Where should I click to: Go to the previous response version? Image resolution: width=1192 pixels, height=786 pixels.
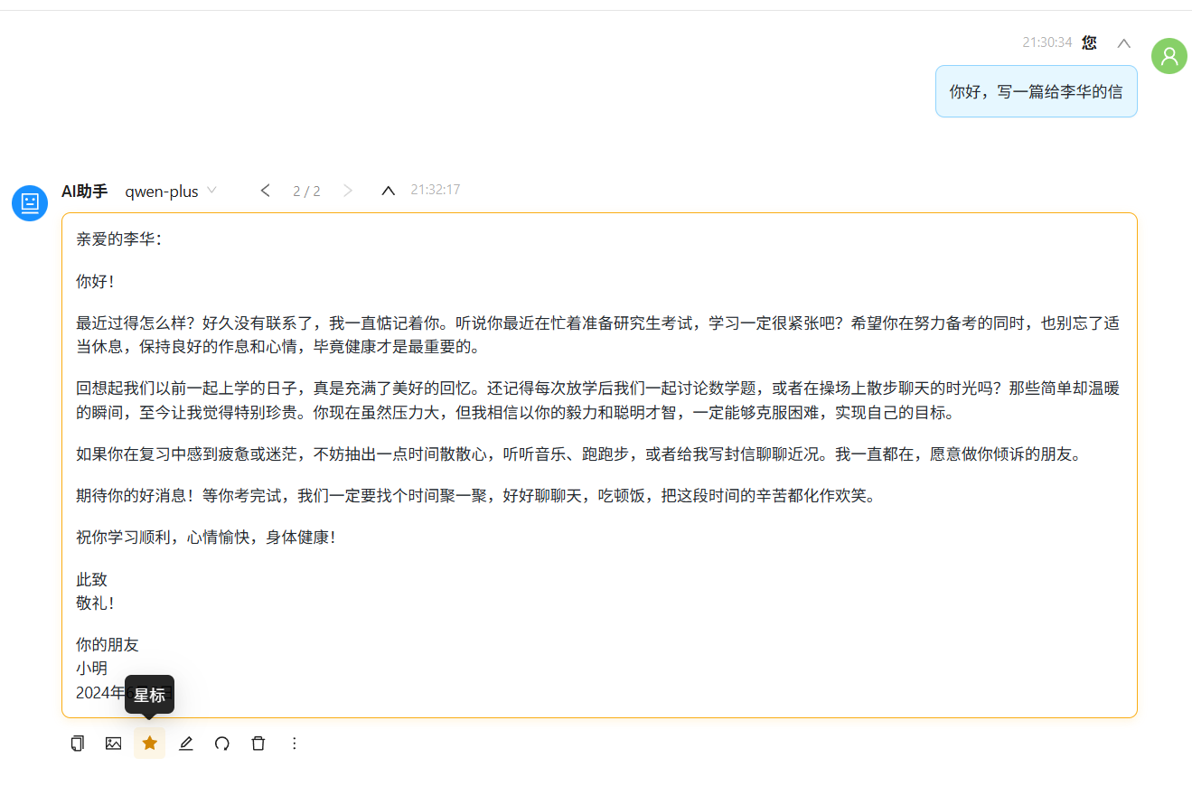click(x=265, y=190)
